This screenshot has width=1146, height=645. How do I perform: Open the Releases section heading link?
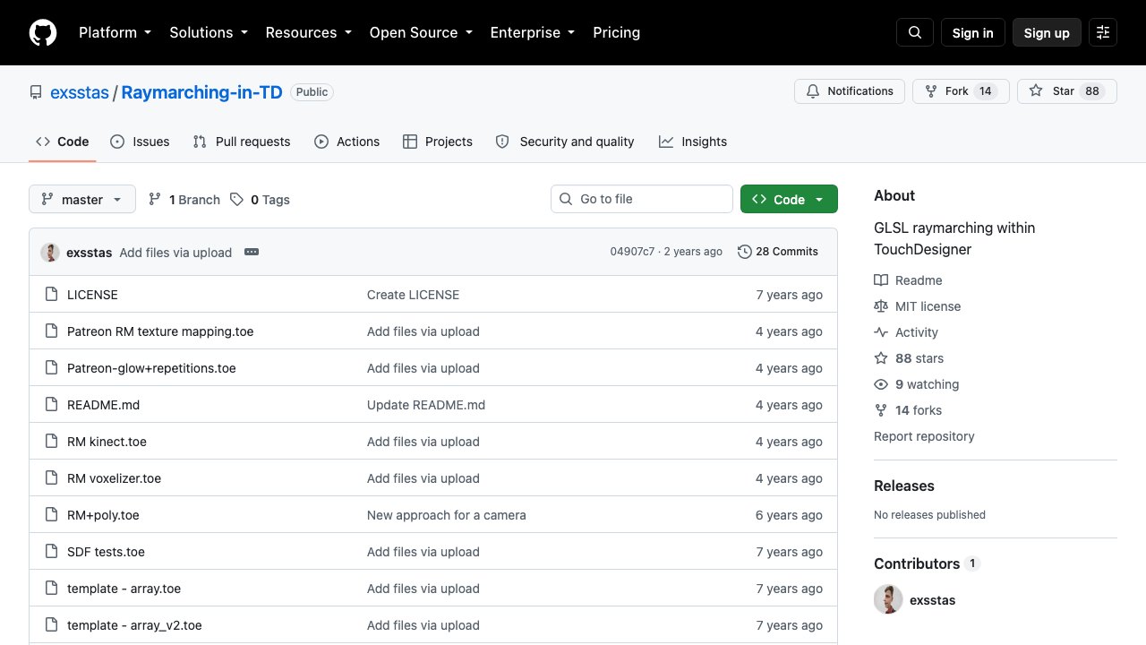(904, 486)
